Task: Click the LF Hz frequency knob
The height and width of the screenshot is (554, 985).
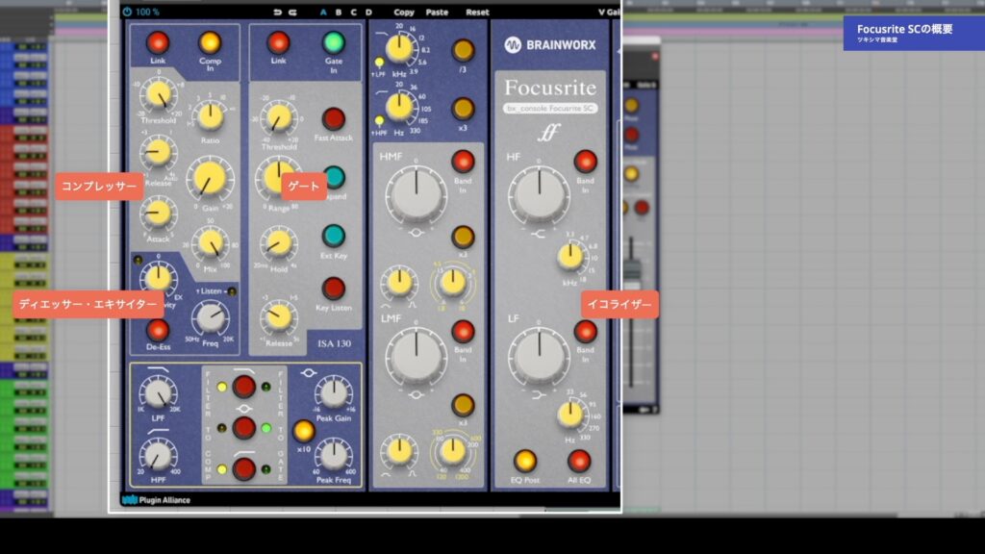Action: pyautogui.click(x=570, y=415)
